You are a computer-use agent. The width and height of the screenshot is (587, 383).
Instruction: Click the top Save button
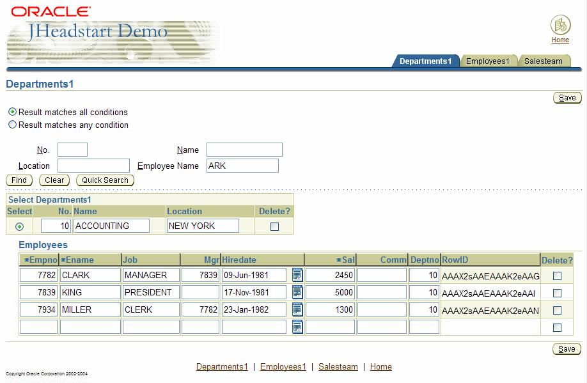(x=567, y=98)
